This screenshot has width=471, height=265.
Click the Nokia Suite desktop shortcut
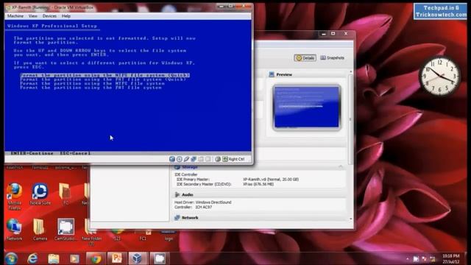coord(40,194)
